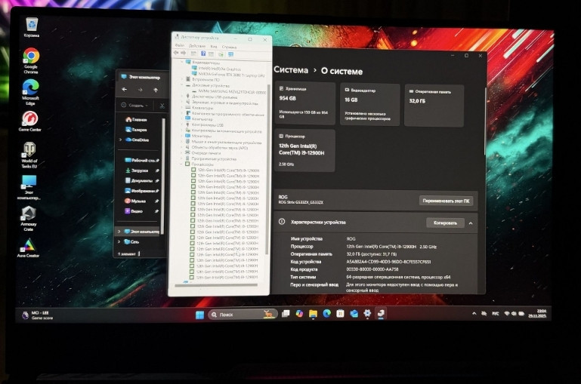Expand Этот компьютер in Explorer sidebar

119,231
